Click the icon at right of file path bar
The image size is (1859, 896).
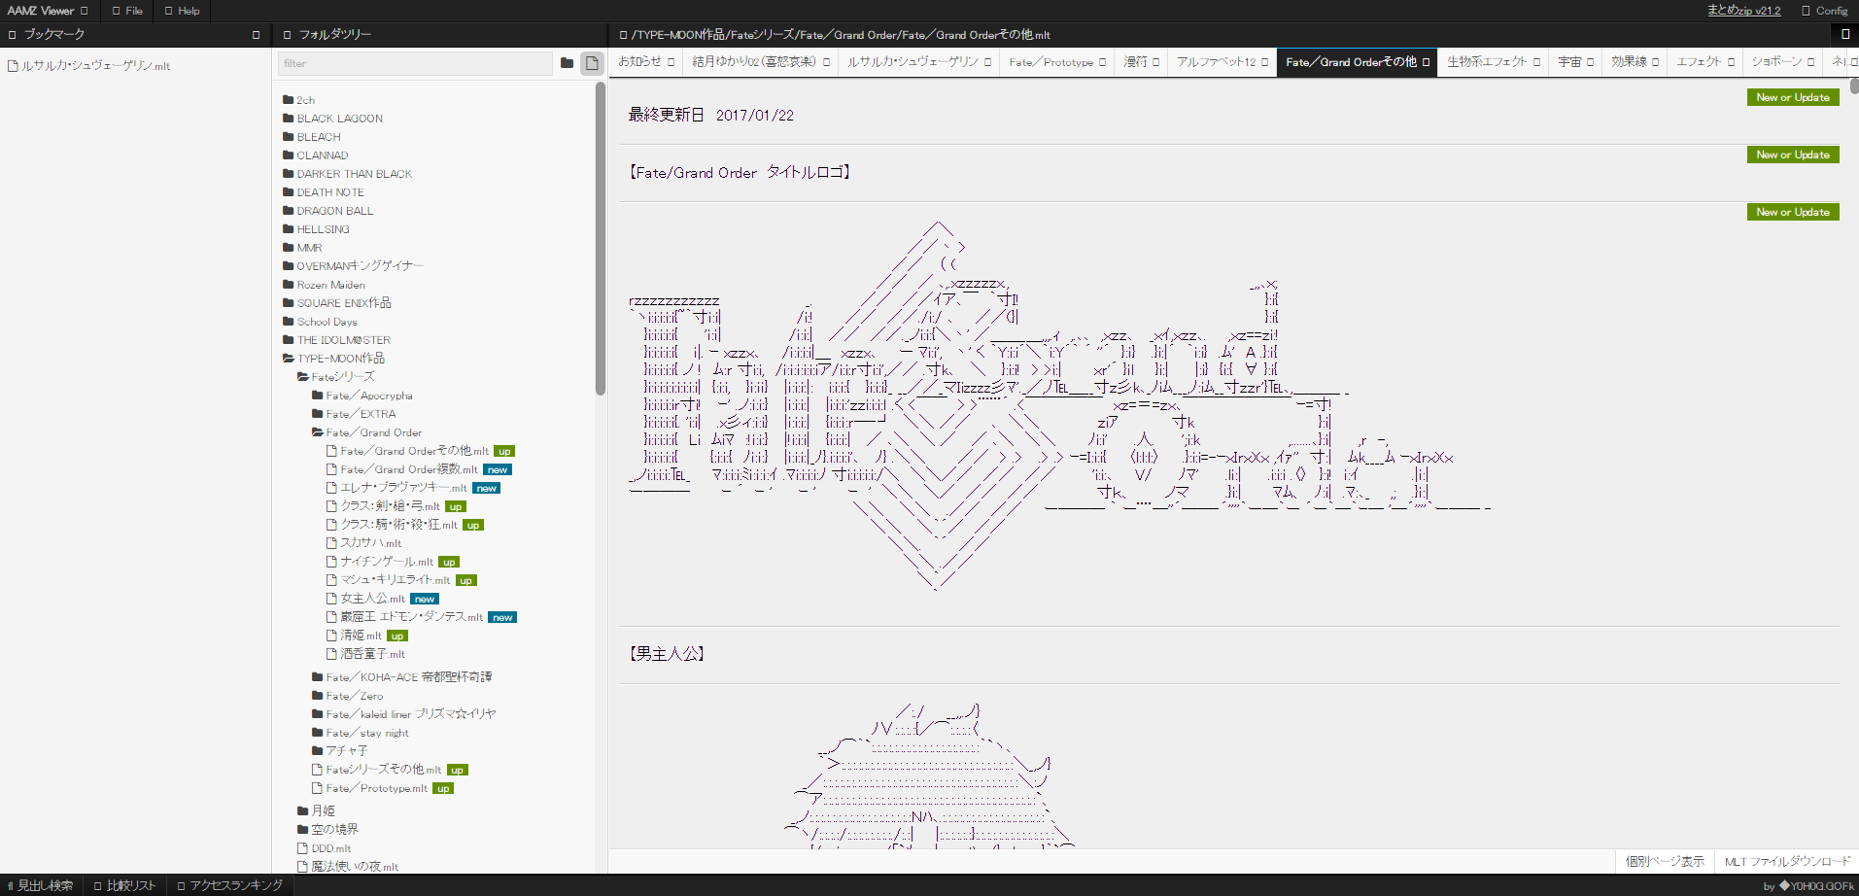coord(1844,35)
